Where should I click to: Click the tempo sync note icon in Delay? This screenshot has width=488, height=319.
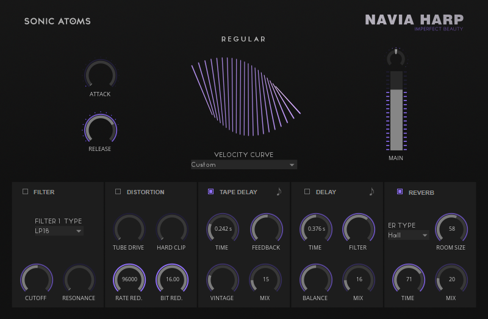tap(371, 192)
